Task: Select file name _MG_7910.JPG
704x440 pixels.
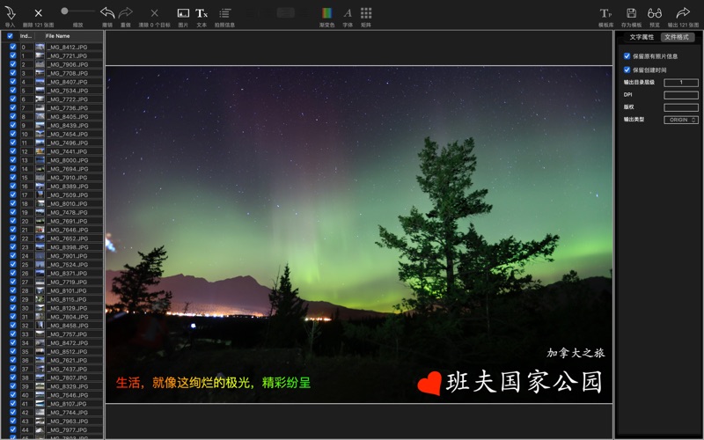Action: pos(68,178)
